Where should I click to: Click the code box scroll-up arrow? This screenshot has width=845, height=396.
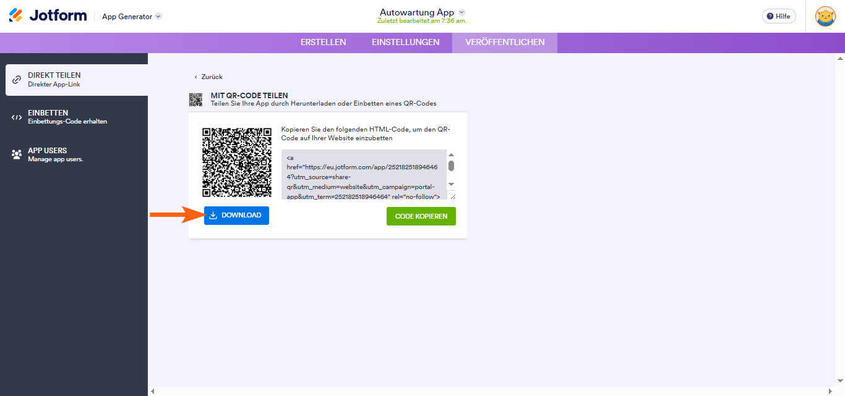[451, 155]
